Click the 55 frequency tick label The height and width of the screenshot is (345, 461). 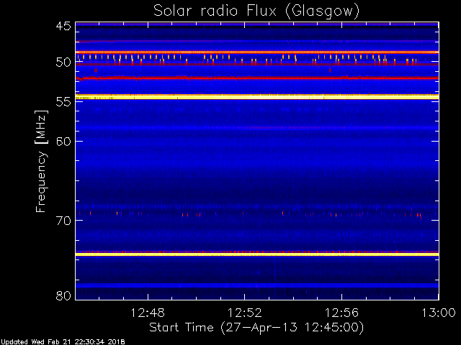click(x=63, y=102)
